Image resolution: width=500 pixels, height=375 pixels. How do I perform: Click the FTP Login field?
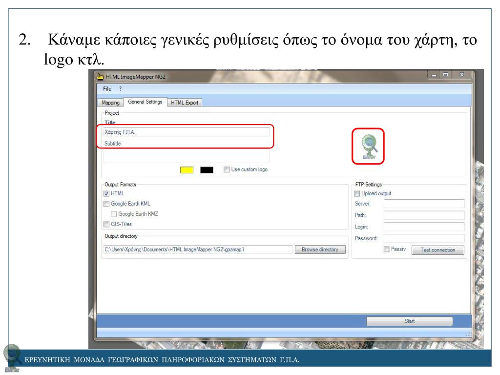point(424,227)
